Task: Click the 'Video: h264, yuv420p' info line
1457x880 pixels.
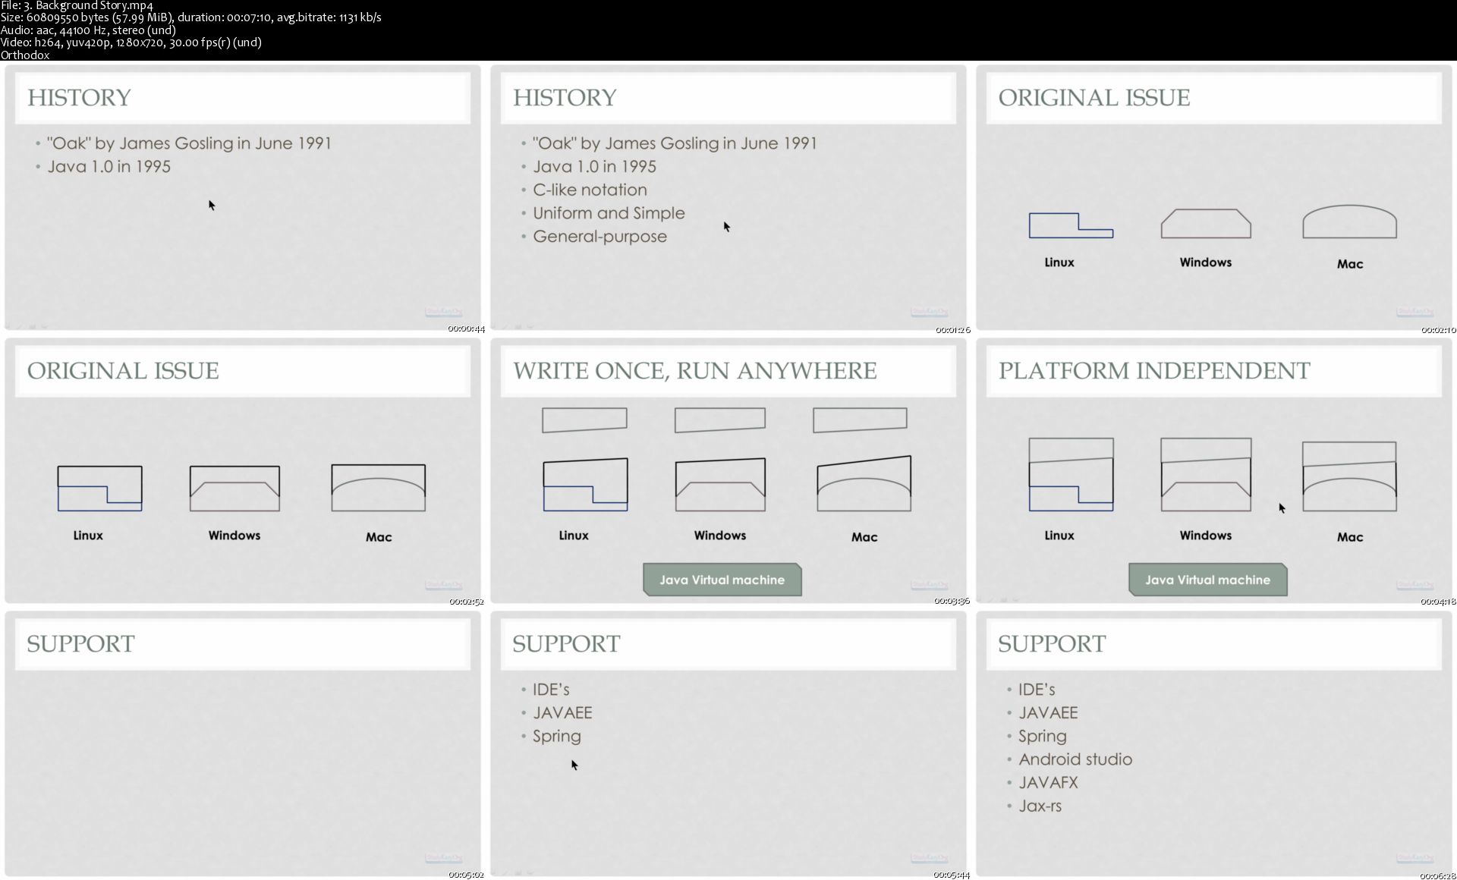Action: (131, 42)
